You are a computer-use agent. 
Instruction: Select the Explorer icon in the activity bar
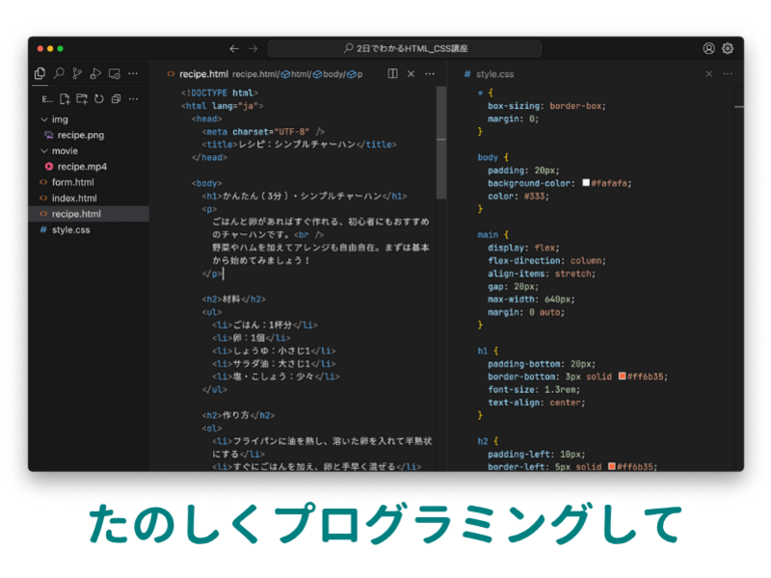(x=41, y=72)
